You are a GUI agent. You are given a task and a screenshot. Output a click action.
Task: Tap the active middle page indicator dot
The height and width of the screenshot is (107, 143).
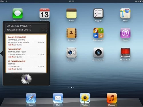pyautogui.click(x=71, y=88)
